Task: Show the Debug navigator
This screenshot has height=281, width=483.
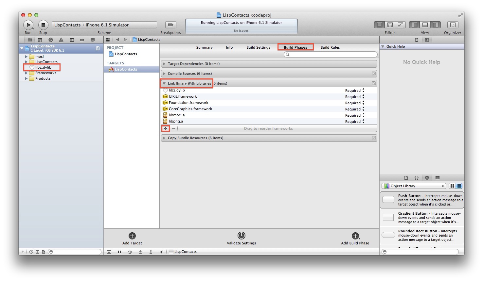Action: [x=72, y=40]
